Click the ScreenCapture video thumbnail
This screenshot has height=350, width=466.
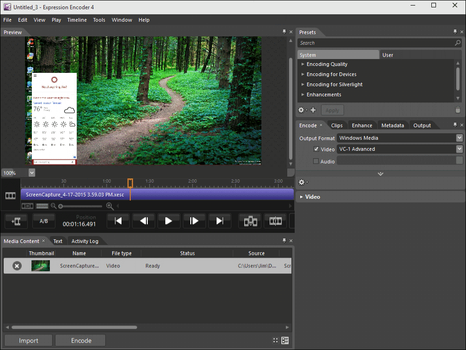(40, 266)
